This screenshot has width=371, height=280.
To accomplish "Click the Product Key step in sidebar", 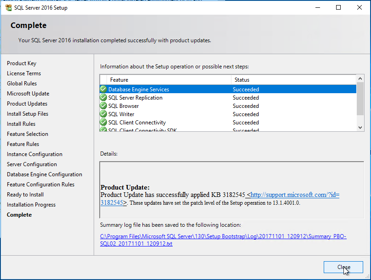I will (22, 63).
